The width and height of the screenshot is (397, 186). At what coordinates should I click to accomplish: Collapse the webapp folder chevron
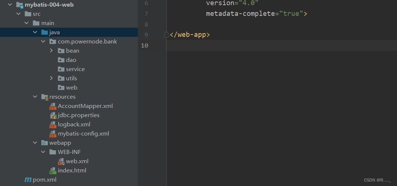coord(35,143)
